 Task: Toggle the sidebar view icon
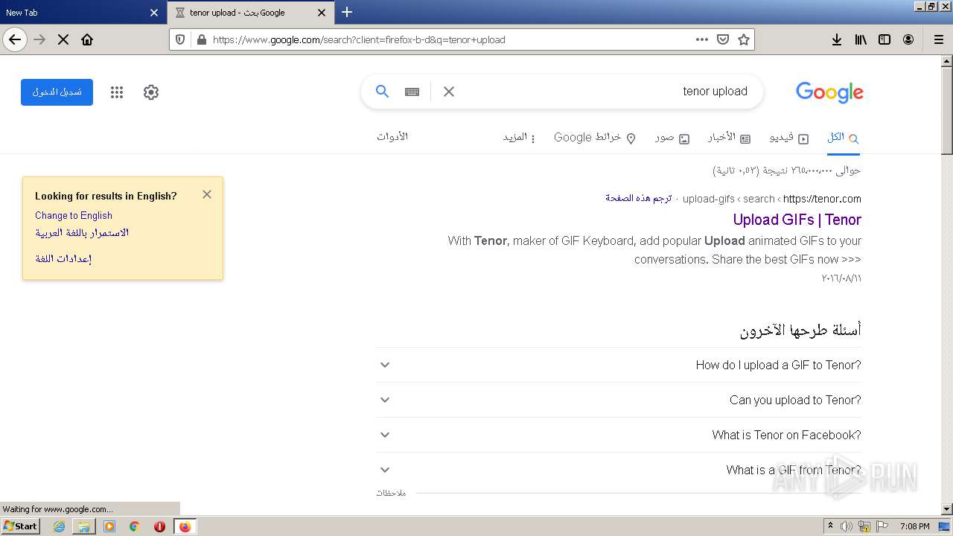point(885,39)
